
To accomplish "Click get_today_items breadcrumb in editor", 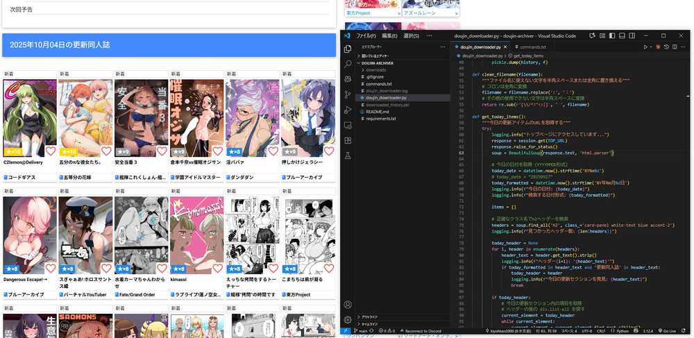I will click(x=528, y=56).
